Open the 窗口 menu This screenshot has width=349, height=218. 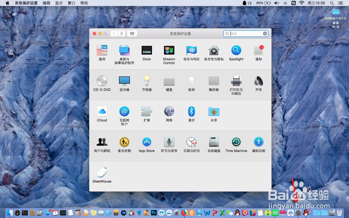click(x=71, y=3)
